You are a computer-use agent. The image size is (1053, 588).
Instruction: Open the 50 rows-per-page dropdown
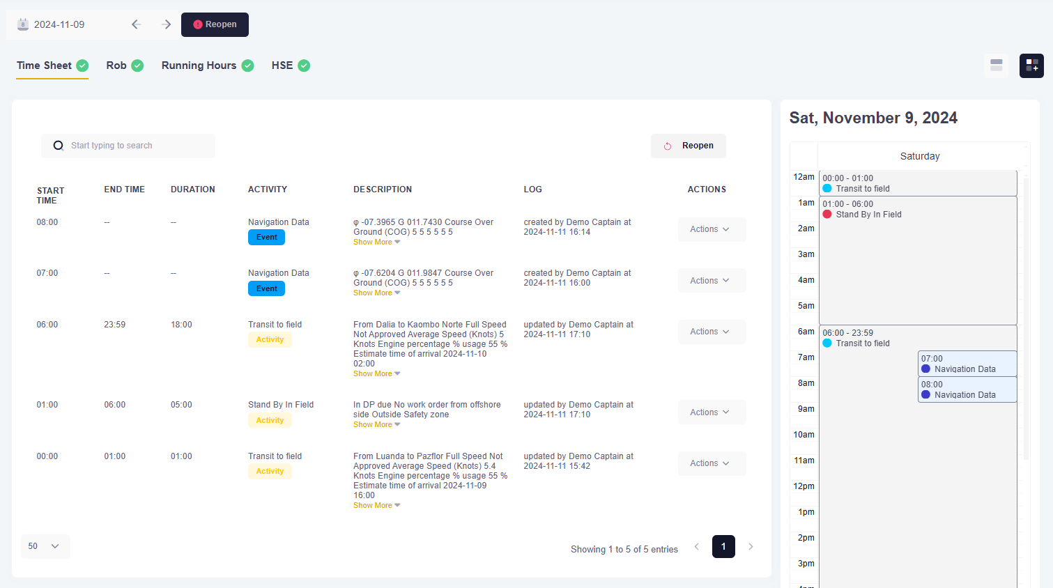45,546
